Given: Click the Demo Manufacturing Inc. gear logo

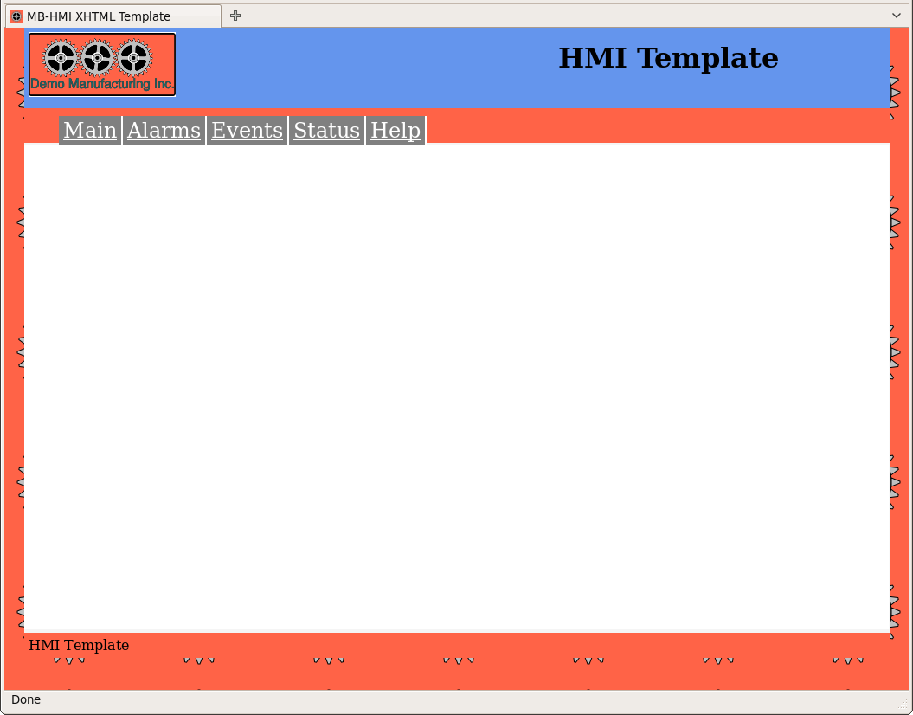Looking at the screenshot, I should coord(102,65).
